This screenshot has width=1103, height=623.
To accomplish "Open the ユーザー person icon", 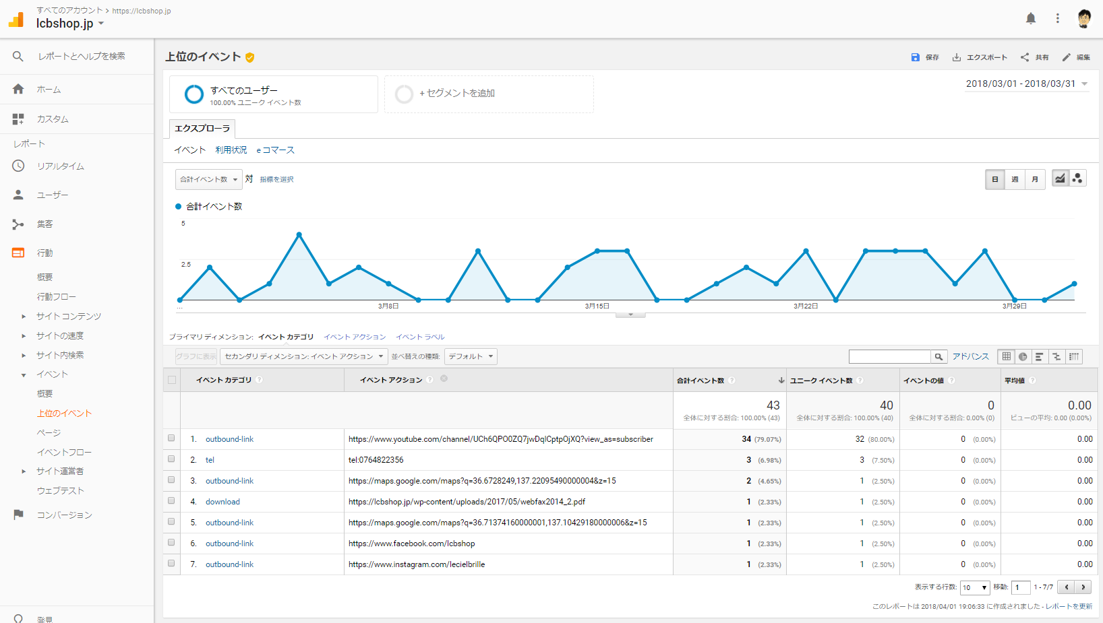I will pos(18,195).
